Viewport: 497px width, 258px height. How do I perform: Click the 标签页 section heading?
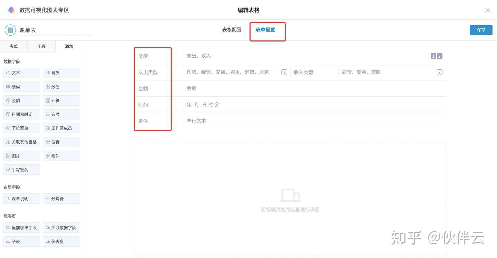10,216
